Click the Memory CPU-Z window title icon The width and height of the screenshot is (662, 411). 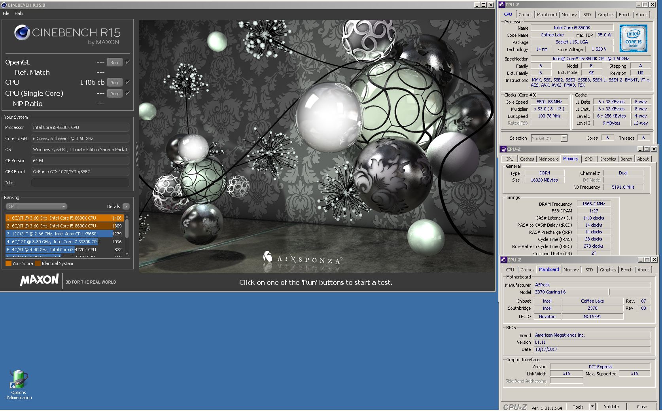coord(503,149)
